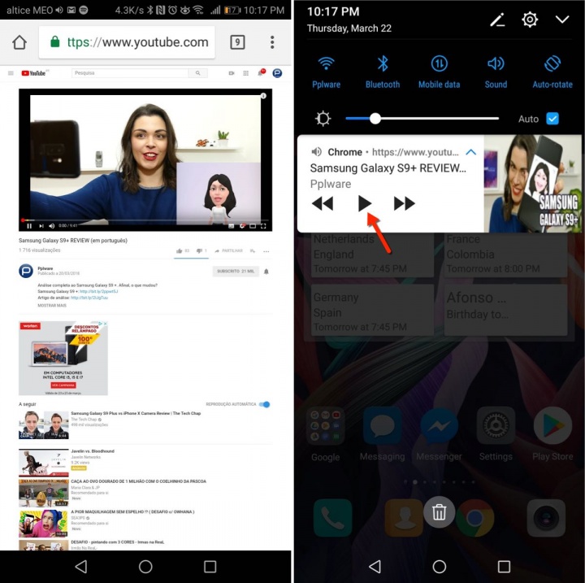This screenshot has width=585, height=583.
Task: Click the info card icon on video
Action: 263,96
